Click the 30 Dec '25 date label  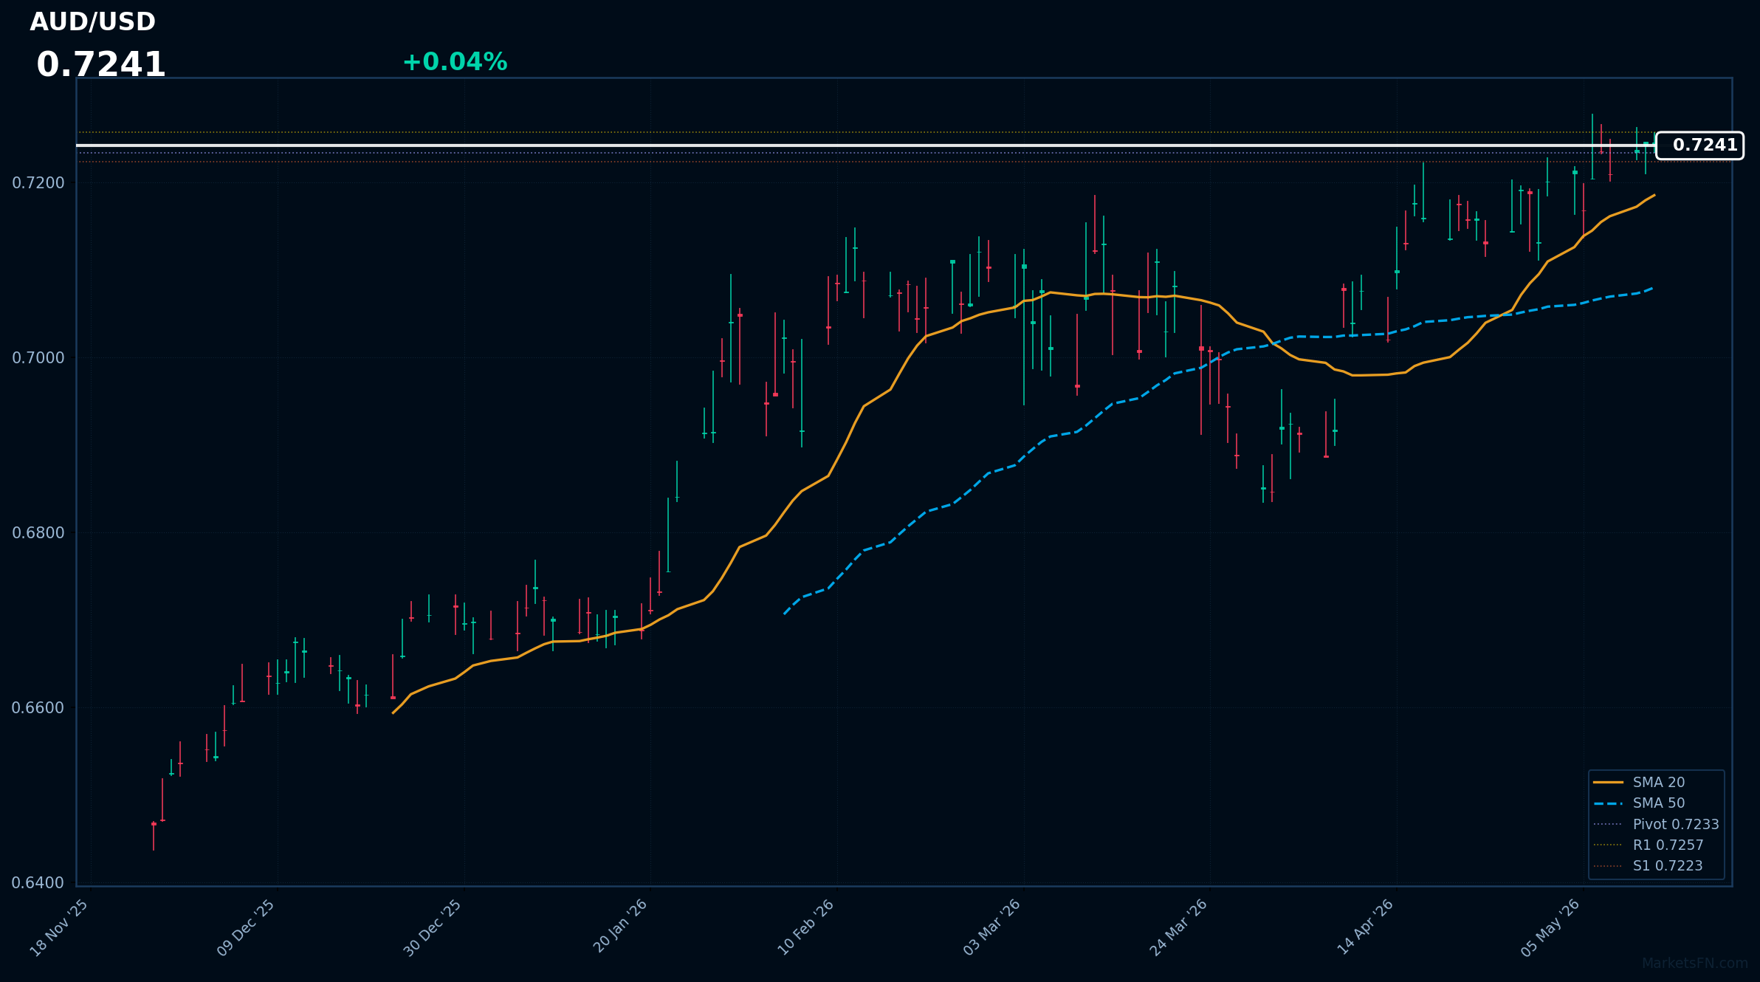tap(433, 927)
